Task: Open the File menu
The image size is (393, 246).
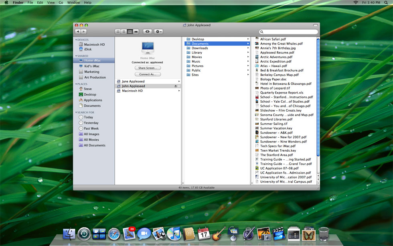Action: pos(30,2)
